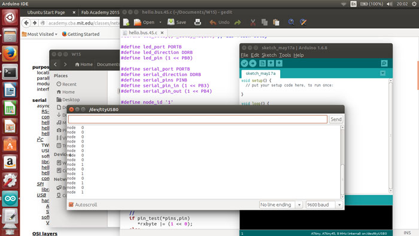Click Getting Started bookmark in Firefox
This screenshot has width=419, height=236.
point(81,34)
